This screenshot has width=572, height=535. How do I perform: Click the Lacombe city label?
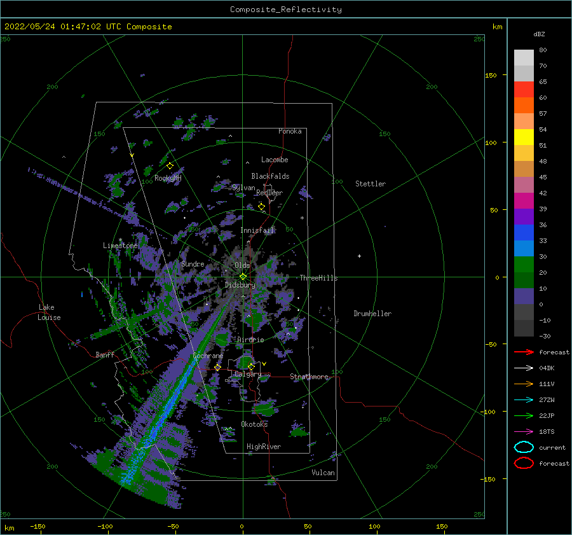275,160
